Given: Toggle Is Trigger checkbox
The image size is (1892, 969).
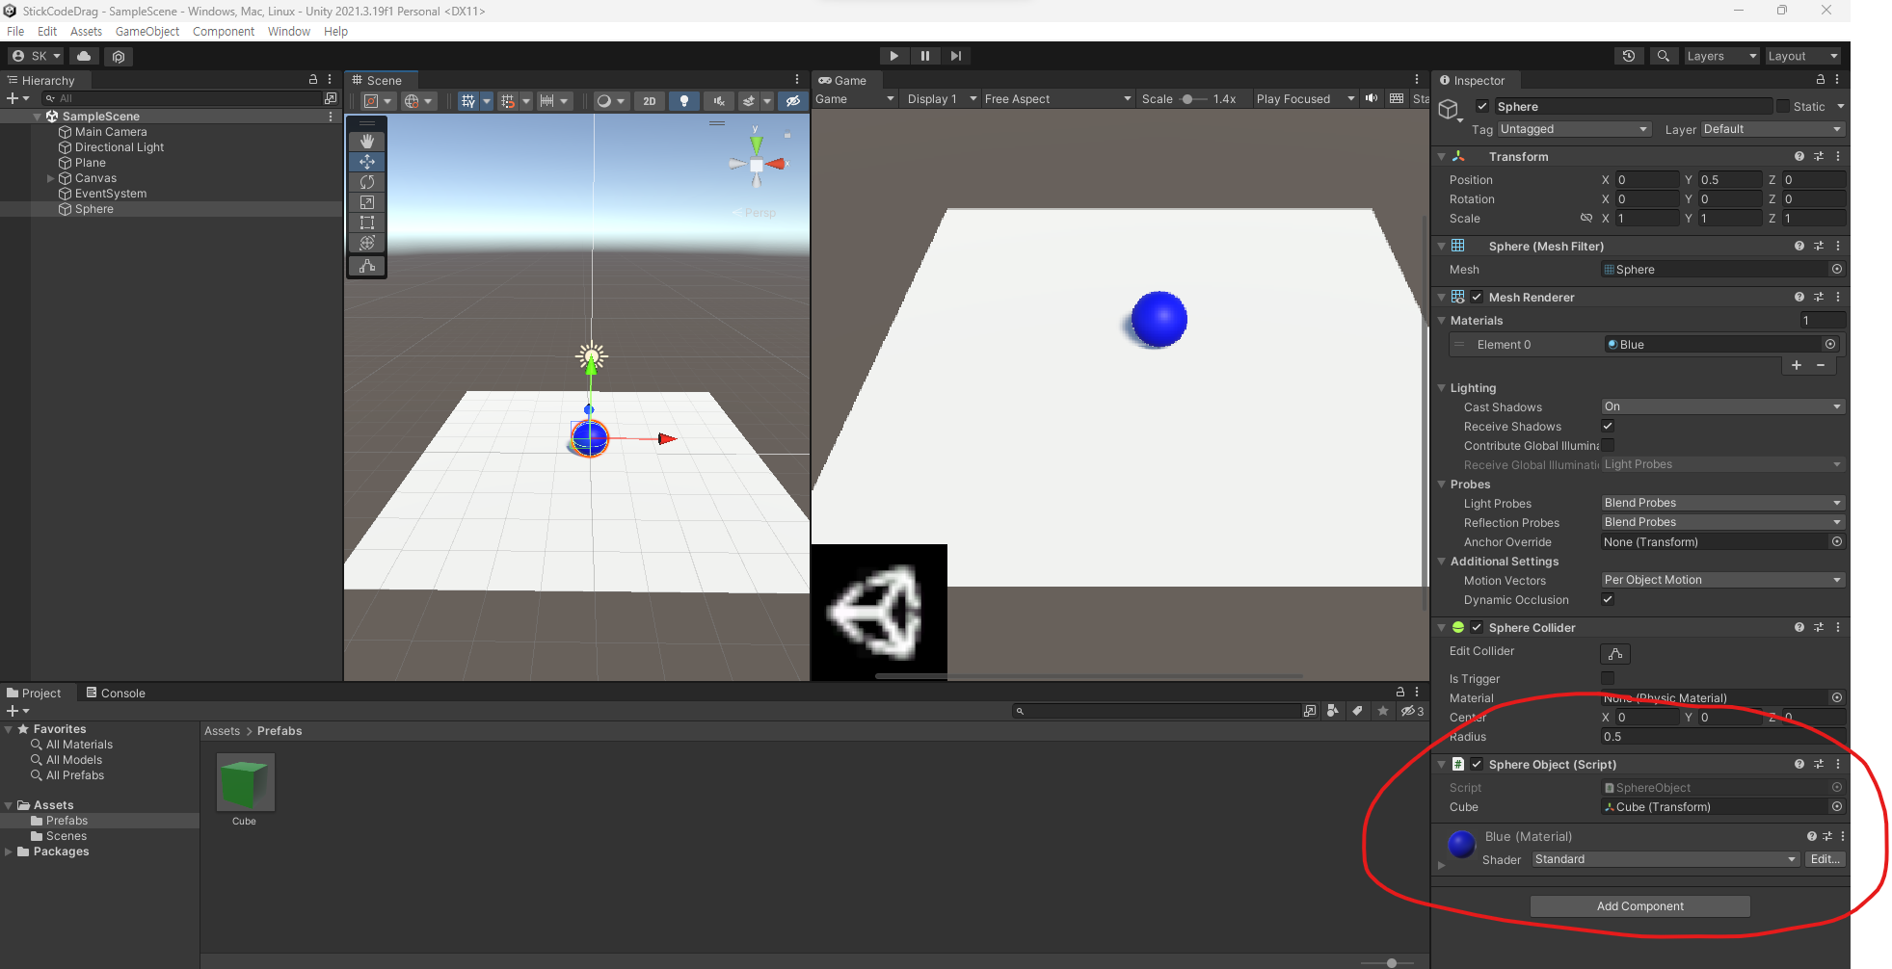Looking at the screenshot, I should tap(1608, 679).
